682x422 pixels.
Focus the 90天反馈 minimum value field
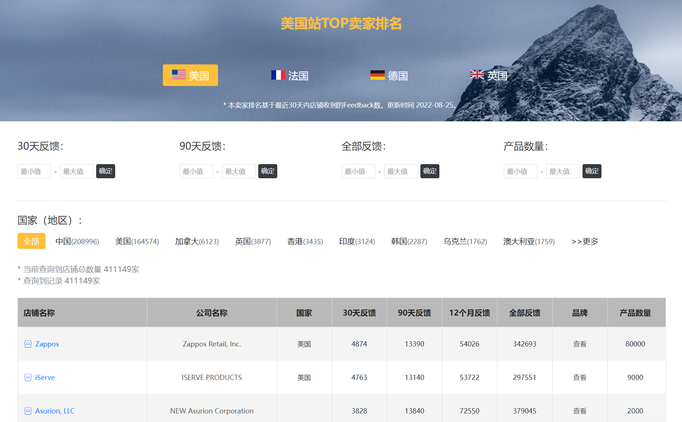(x=196, y=171)
